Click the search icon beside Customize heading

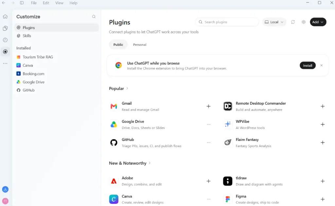click(x=94, y=17)
